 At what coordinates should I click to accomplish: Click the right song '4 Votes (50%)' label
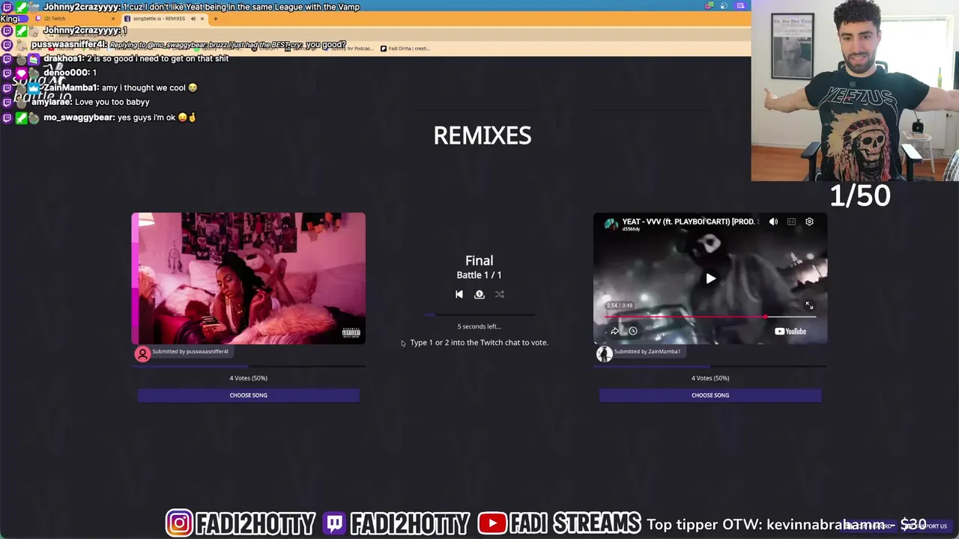click(x=710, y=378)
